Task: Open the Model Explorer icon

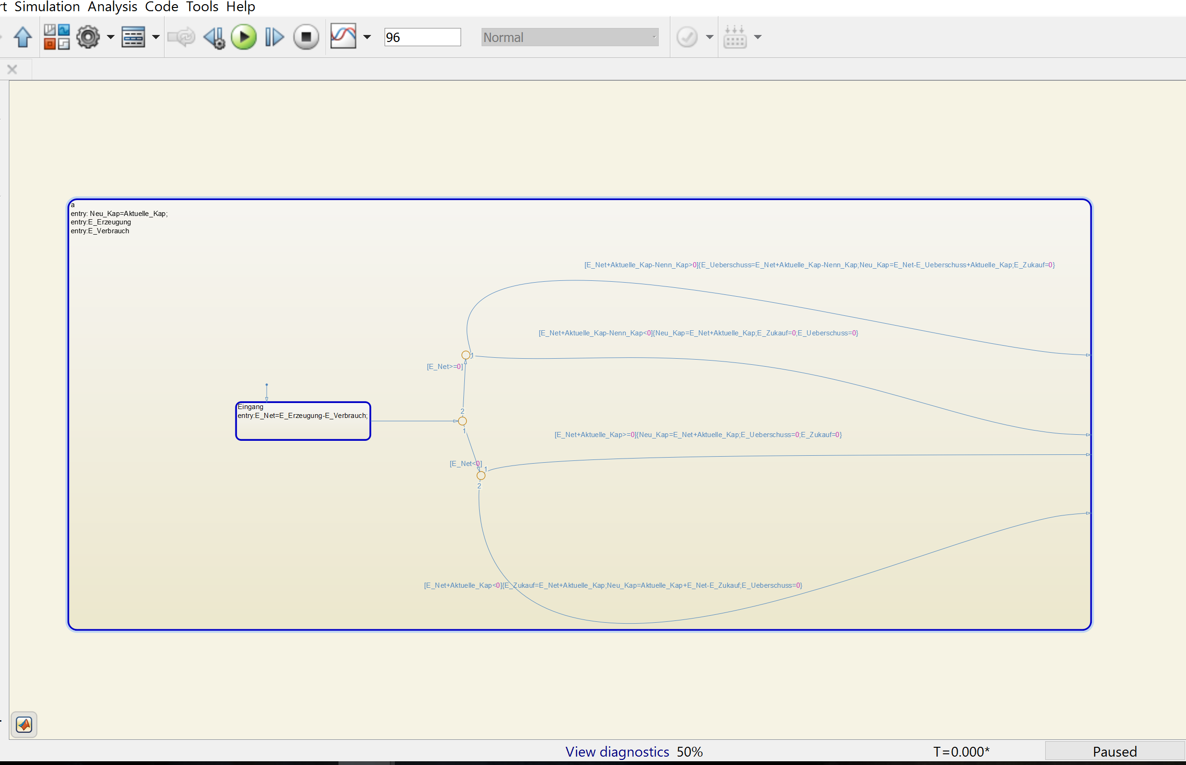Action: click(133, 37)
